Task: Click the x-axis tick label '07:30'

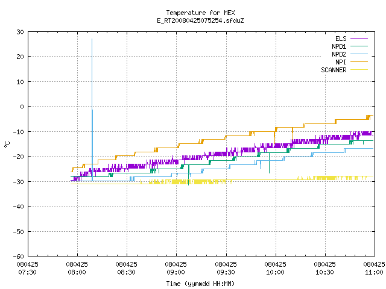Action: click(27, 272)
